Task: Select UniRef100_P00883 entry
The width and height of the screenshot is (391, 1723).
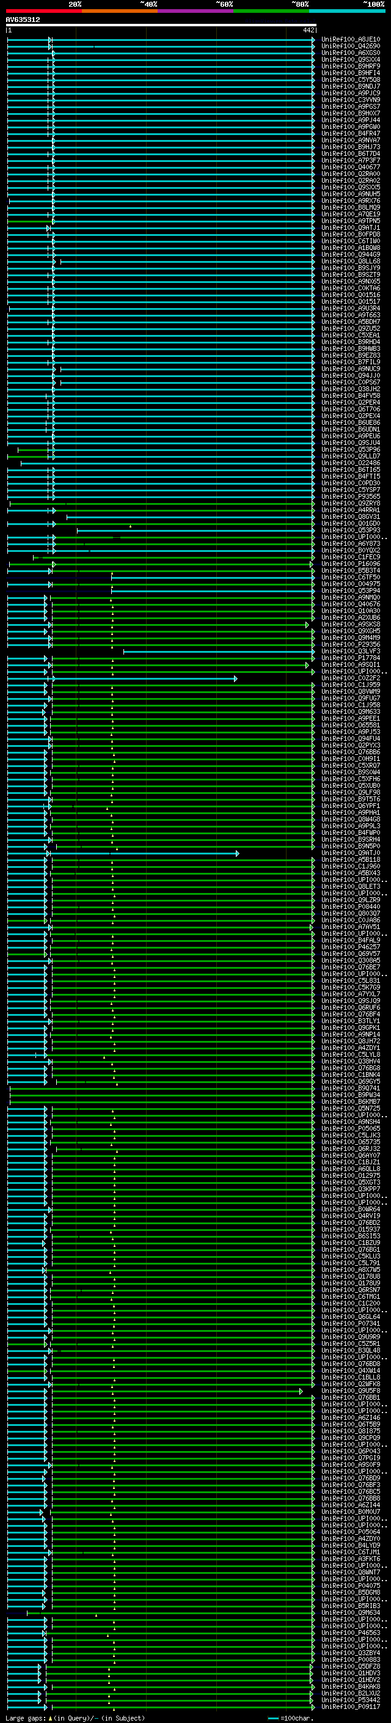Action: tap(351, 1660)
